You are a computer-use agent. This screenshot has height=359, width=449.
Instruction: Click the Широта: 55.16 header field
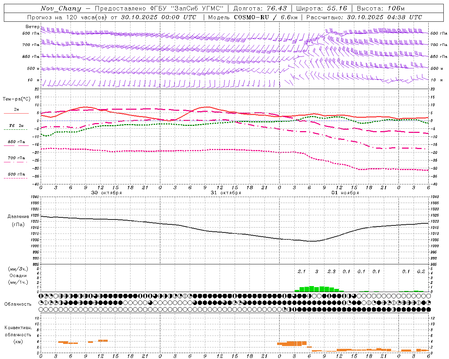pos(322,8)
